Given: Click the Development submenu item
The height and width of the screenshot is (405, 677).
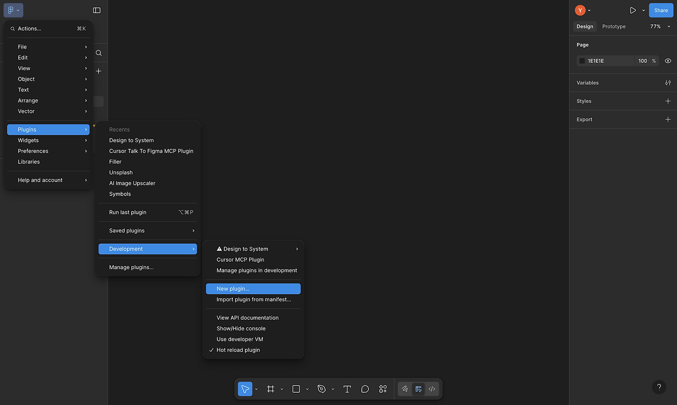Looking at the screenshot, I should 148,249.
